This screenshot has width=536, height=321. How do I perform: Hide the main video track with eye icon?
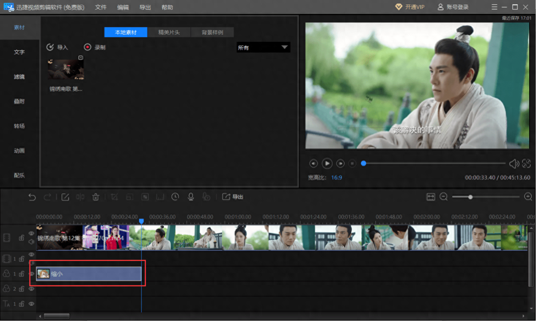pyautogui.click(x=31, y=233)
